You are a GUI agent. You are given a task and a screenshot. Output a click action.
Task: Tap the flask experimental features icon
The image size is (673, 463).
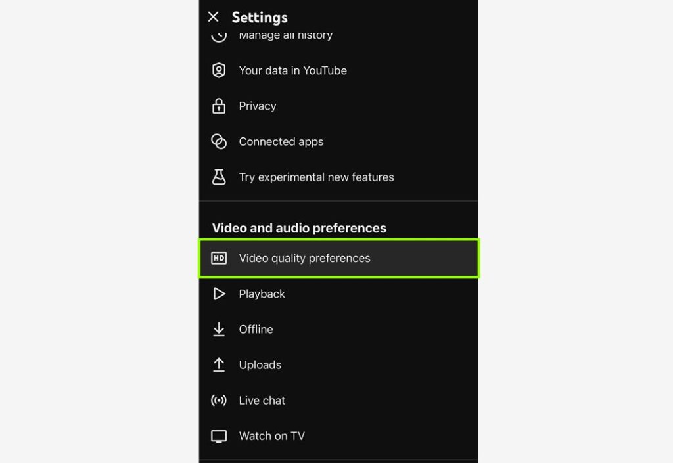pyautogui.click(x=219, y=177)
